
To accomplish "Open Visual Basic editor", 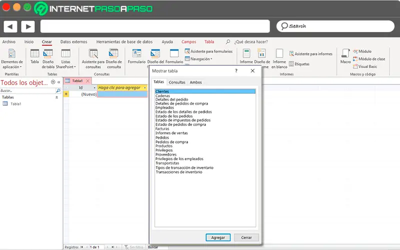I will point(365,66).
